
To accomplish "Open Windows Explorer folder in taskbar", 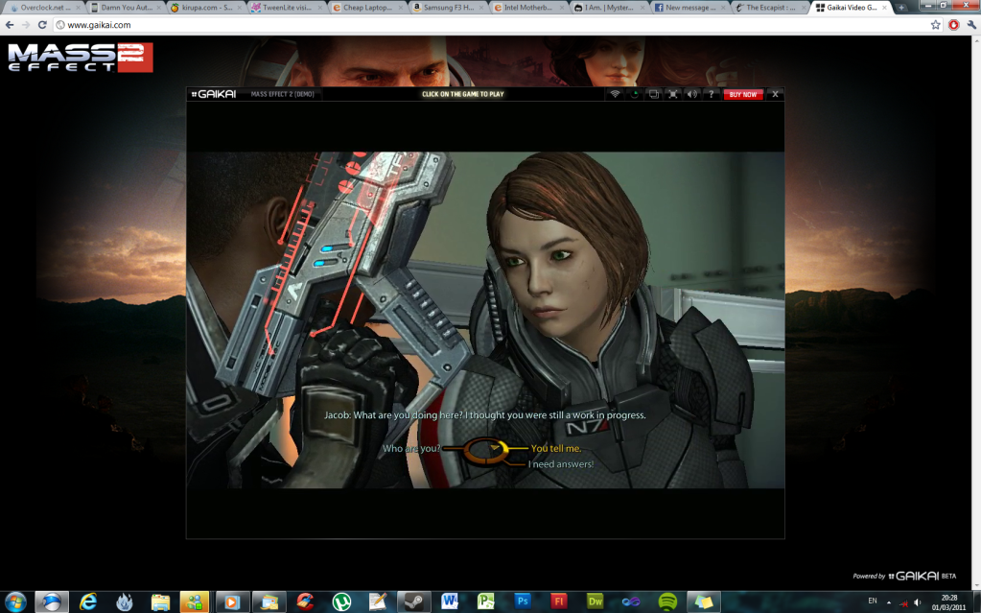I will click(160, 602).
